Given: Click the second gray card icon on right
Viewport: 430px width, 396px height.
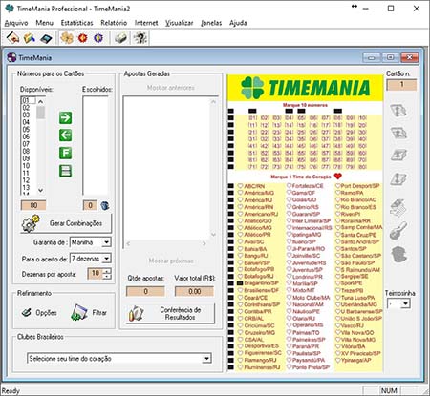Looking at the screenshot, I should [398, 133].
